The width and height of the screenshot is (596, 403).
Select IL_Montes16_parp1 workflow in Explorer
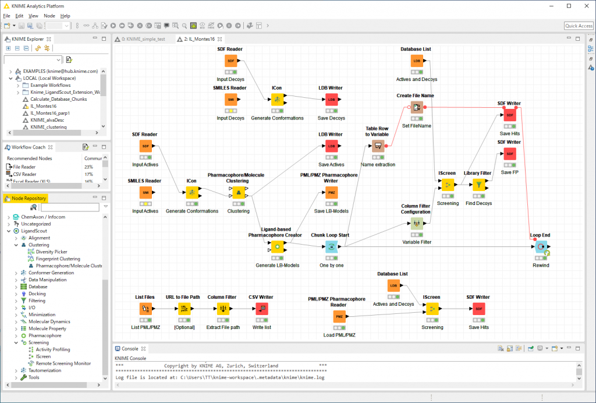point(50,114)
